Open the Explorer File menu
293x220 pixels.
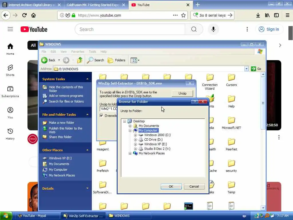pos(44,52)
